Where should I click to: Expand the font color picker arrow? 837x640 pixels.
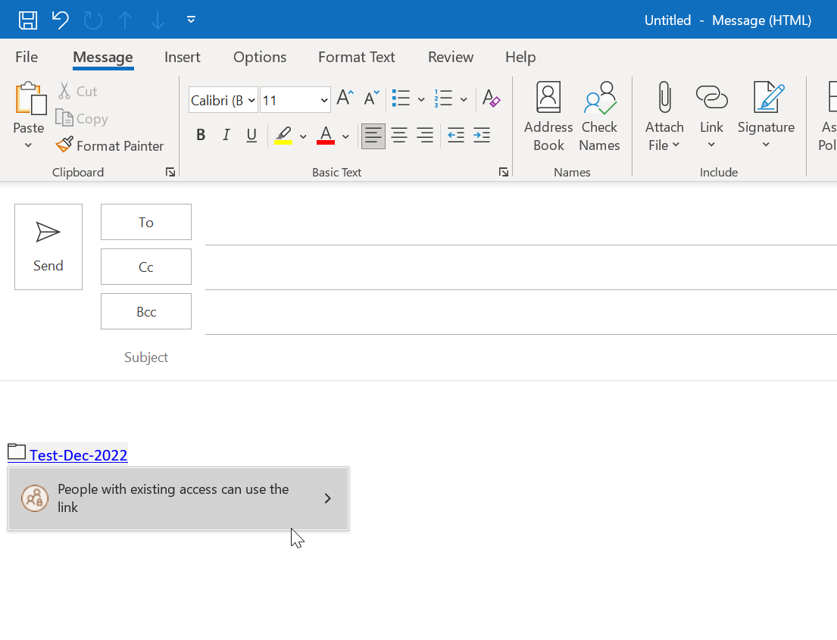345,136
